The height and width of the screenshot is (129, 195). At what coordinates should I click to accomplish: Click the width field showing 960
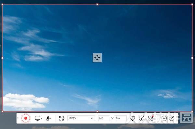pyautogui.click(x=104, y=118)
